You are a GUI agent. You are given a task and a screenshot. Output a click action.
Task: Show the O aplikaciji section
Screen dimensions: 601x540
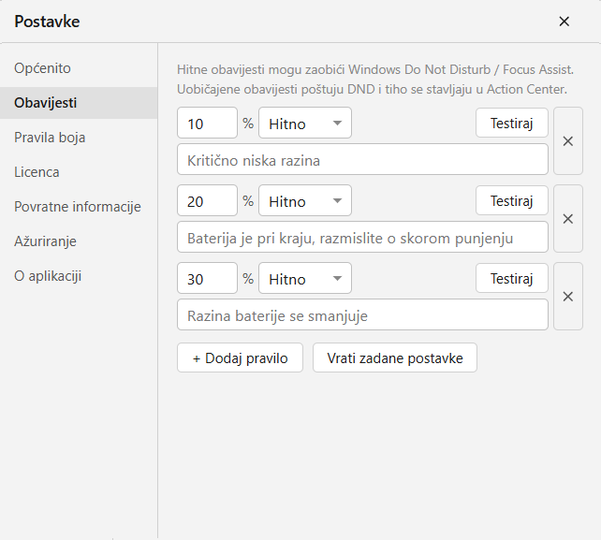[x=79, y=276]
